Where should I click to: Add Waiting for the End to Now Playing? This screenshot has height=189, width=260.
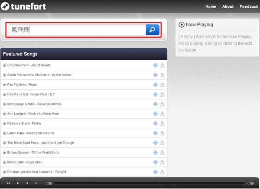coord(156,133)
